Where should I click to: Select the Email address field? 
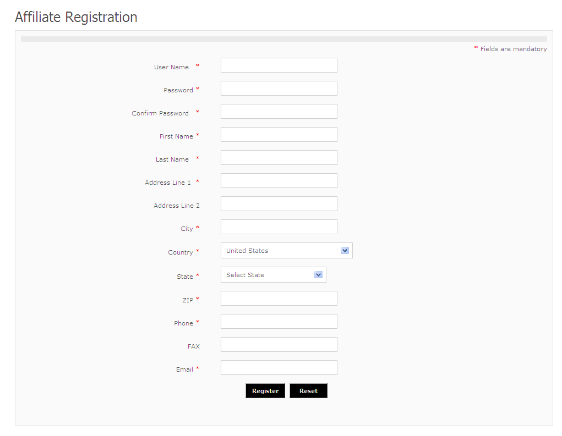(x=279, y=368)
